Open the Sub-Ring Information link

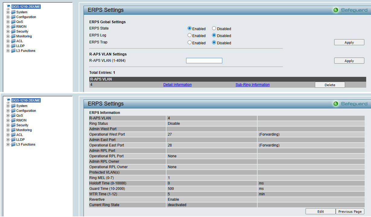point(252,85)
